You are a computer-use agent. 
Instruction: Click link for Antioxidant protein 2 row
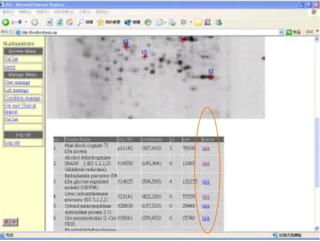[205, 218]
